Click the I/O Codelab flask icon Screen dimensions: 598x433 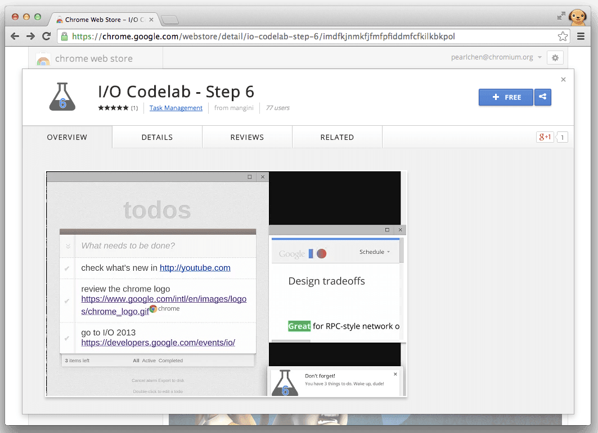pyautogui.click(x=62, y=97)
